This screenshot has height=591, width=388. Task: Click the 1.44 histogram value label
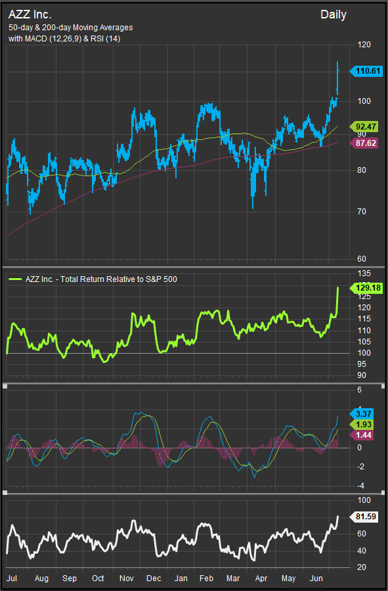pyautogui.click(x=361, y=435)
